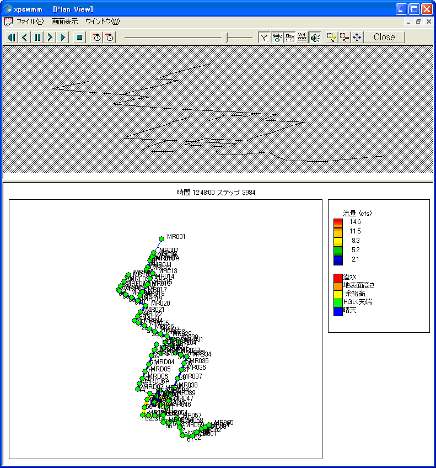
Task: Toggle the sound speaker icon
Action: click(315, 38)
